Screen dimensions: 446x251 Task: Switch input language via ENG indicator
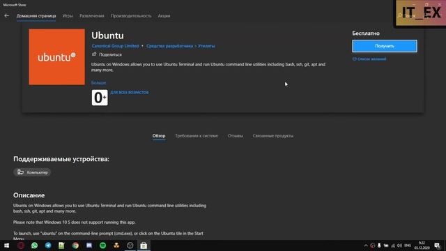pos(408,245)
